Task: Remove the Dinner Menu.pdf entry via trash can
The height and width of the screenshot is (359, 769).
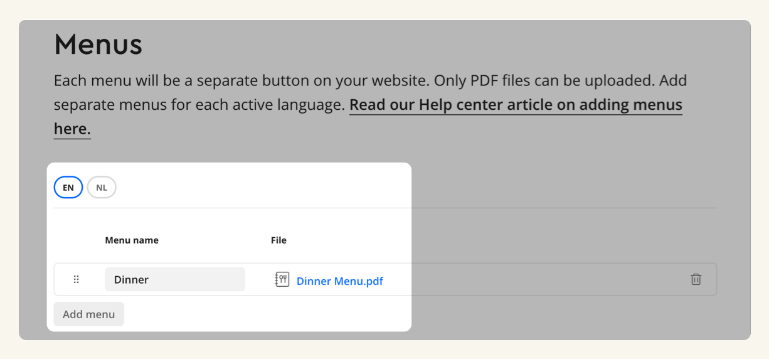Action: [696, 279]
